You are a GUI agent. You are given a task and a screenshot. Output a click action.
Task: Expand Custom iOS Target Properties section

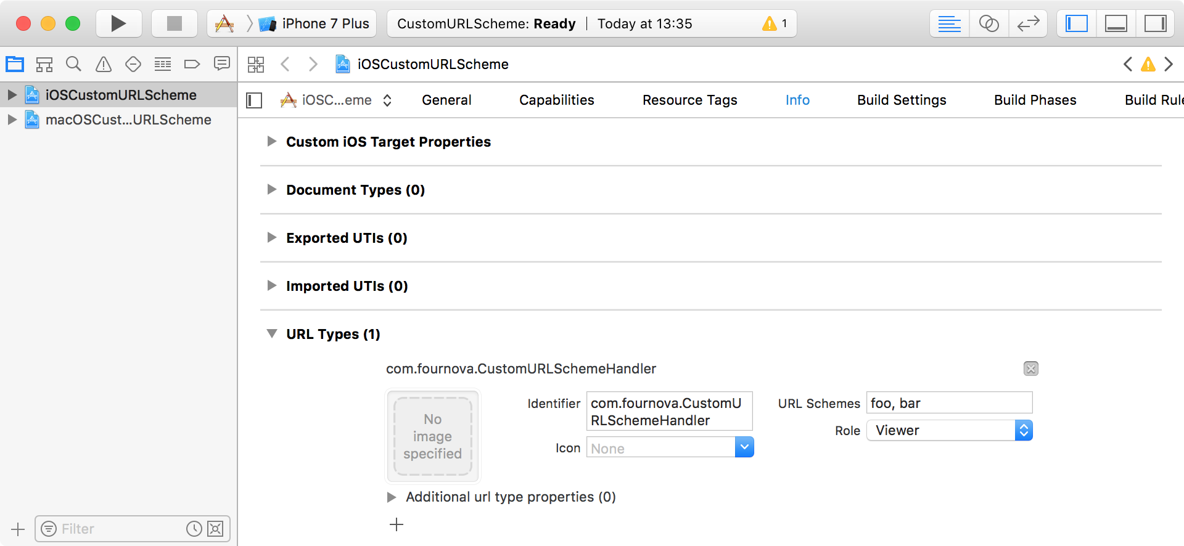point(271,142)
